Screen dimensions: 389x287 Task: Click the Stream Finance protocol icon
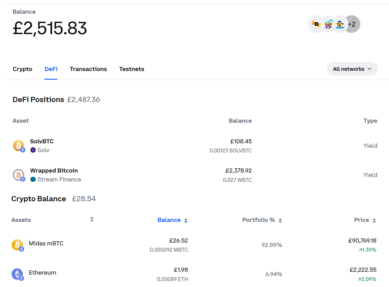[33, 179]
